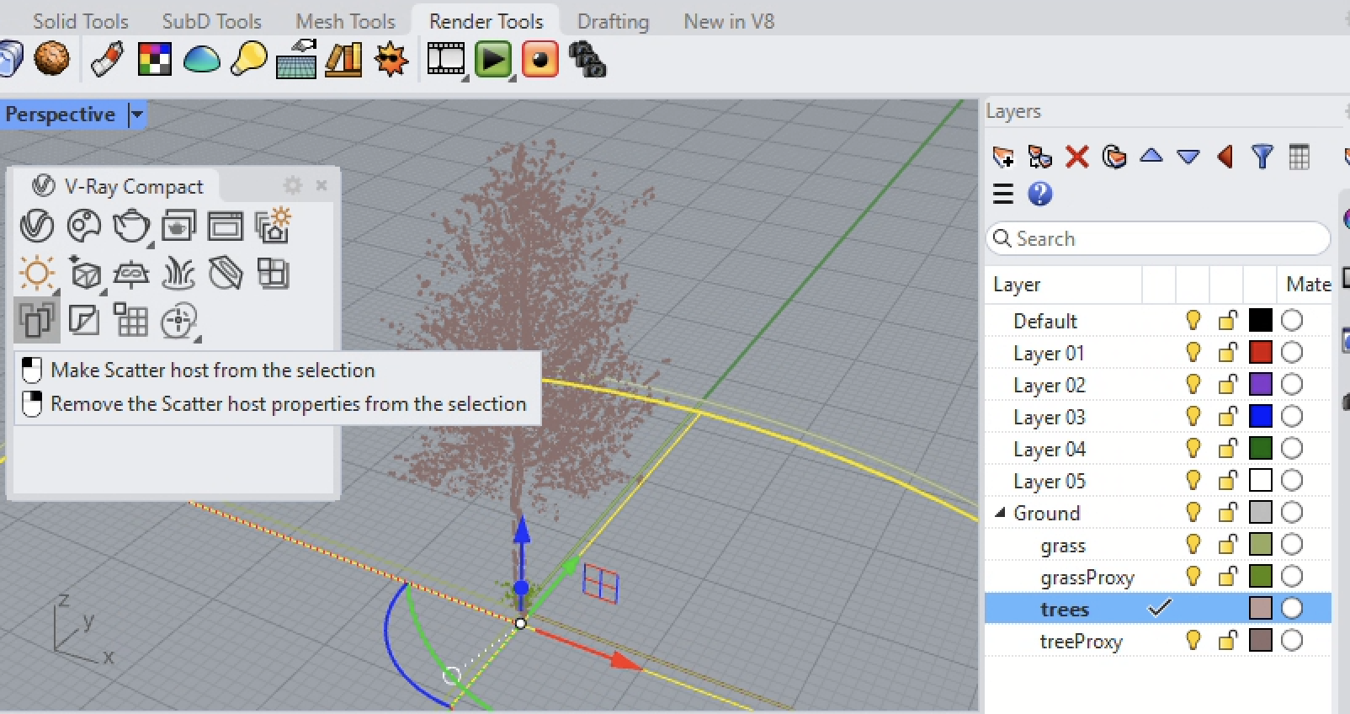Hide the grassProxy layer using its bulb

pos(1193,577)
